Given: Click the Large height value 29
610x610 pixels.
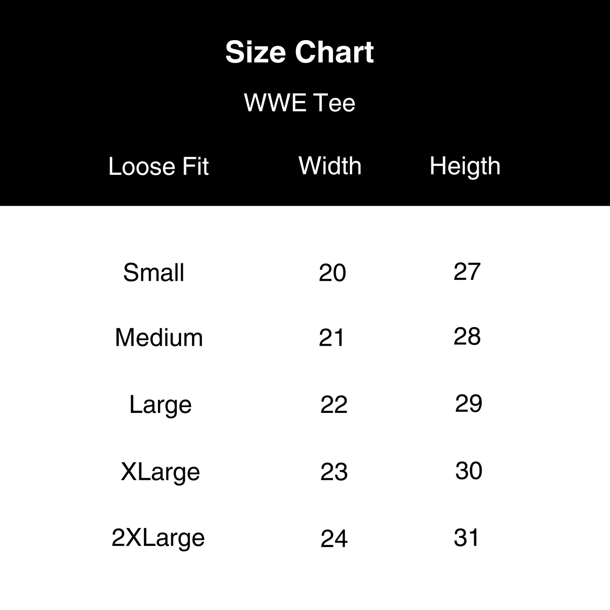Looking at the screenshot, I should 468,404.
